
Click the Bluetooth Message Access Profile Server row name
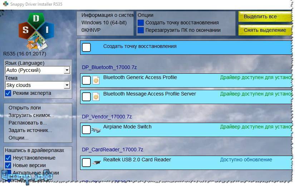149,94
